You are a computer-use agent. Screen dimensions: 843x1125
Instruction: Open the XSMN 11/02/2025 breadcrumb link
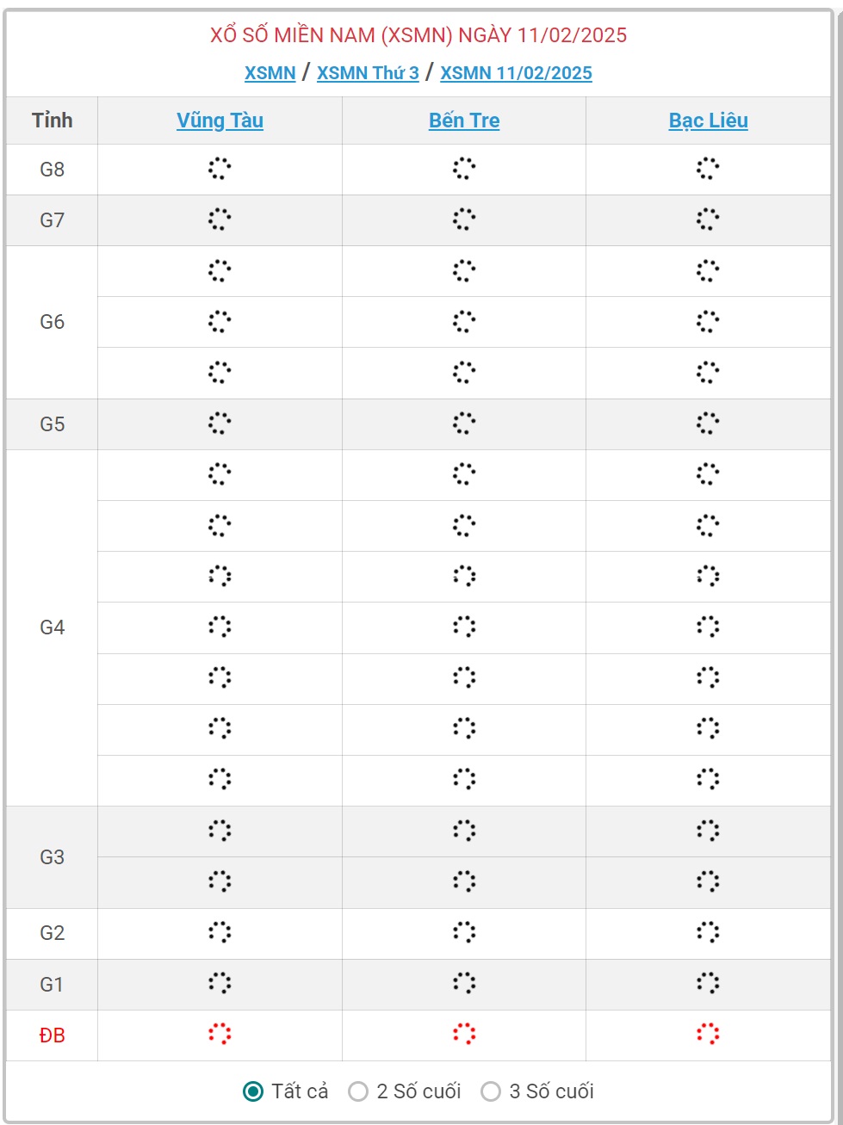(x=516, y=73)
